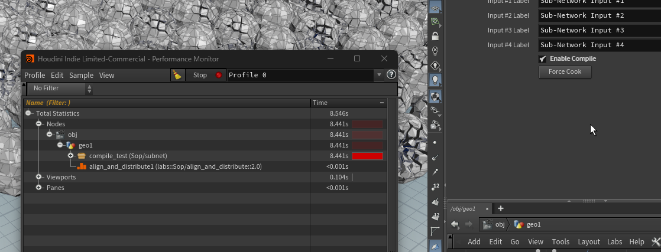Toggle the materials checkered cube icon
This screenshot has height=252, width=661.
coord(436,96)
